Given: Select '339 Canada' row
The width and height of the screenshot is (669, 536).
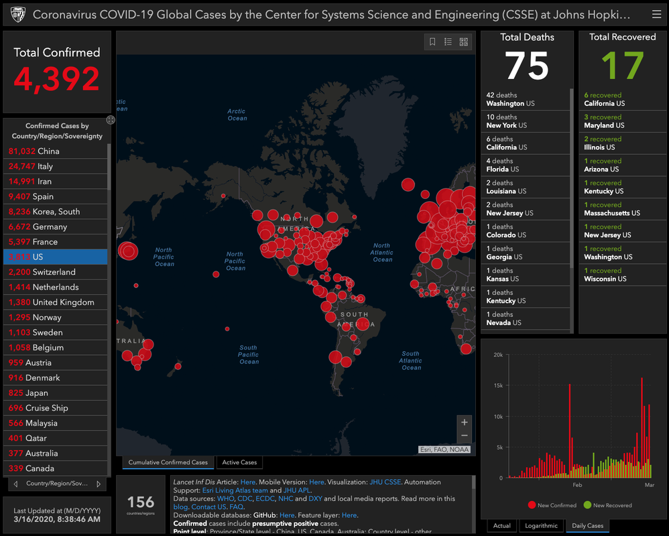Looking at the screenshot, I should (56, 468).
